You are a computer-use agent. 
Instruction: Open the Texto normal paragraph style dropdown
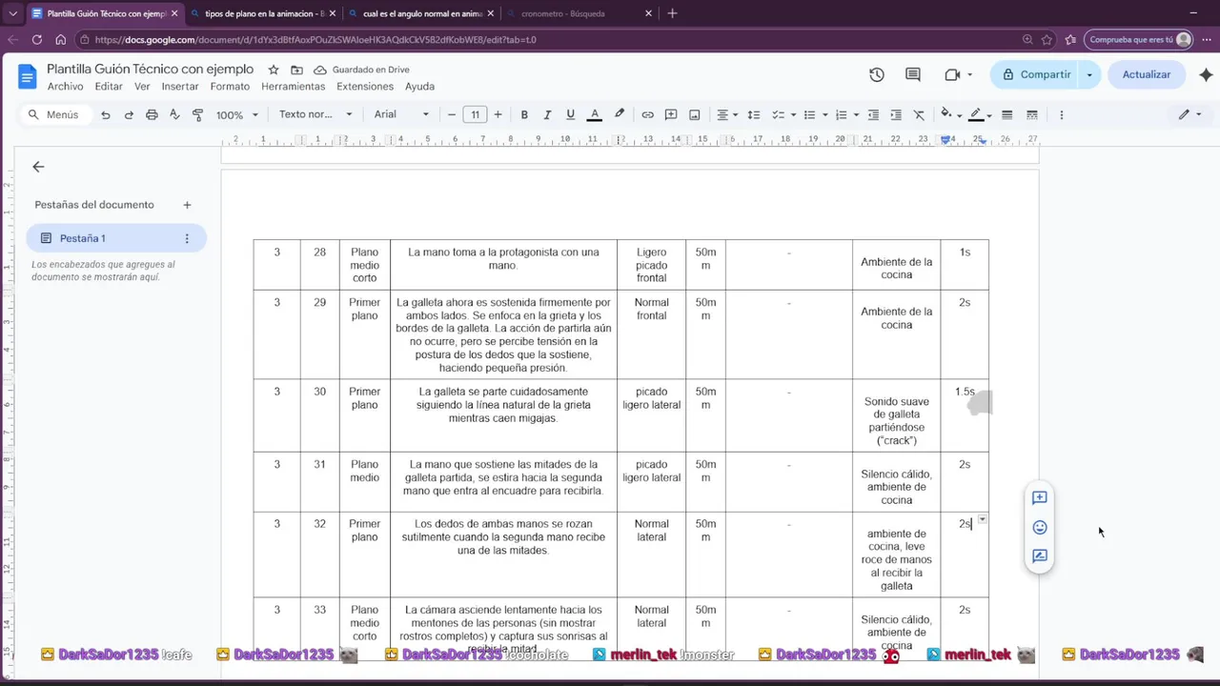point(315,114)
